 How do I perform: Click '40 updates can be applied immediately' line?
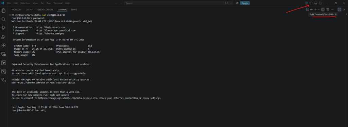[x=36, y=70]
